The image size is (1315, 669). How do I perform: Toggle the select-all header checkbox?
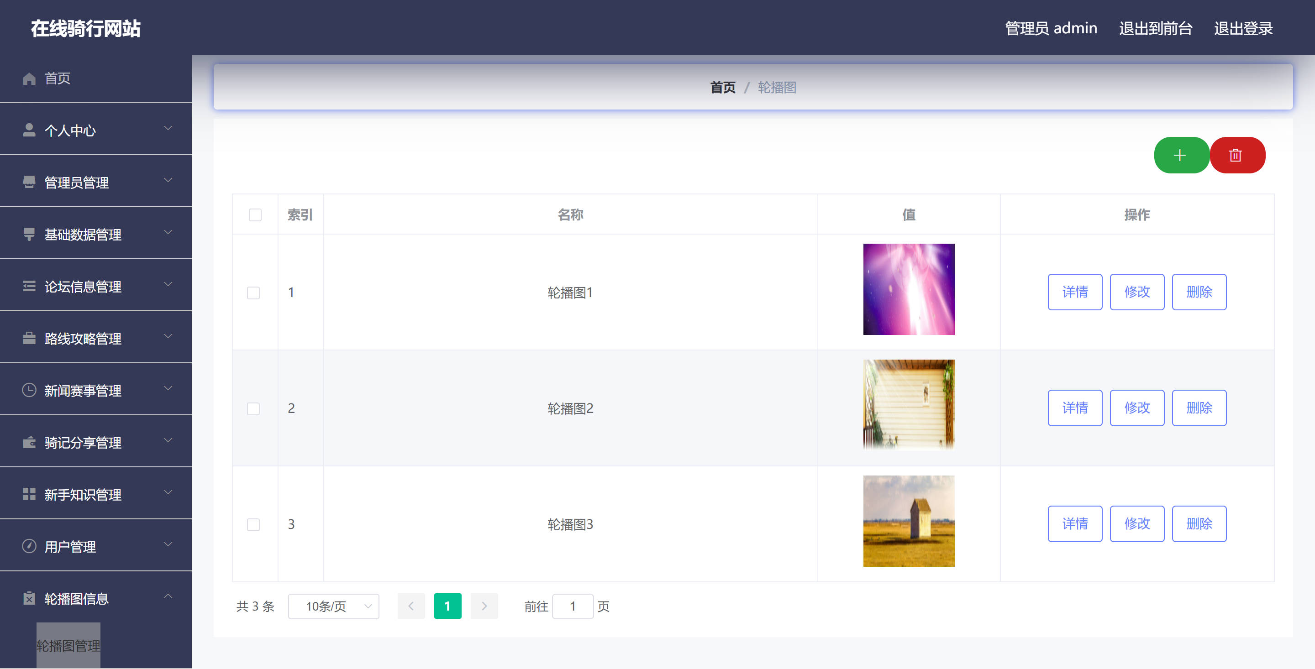click(255, 215)
